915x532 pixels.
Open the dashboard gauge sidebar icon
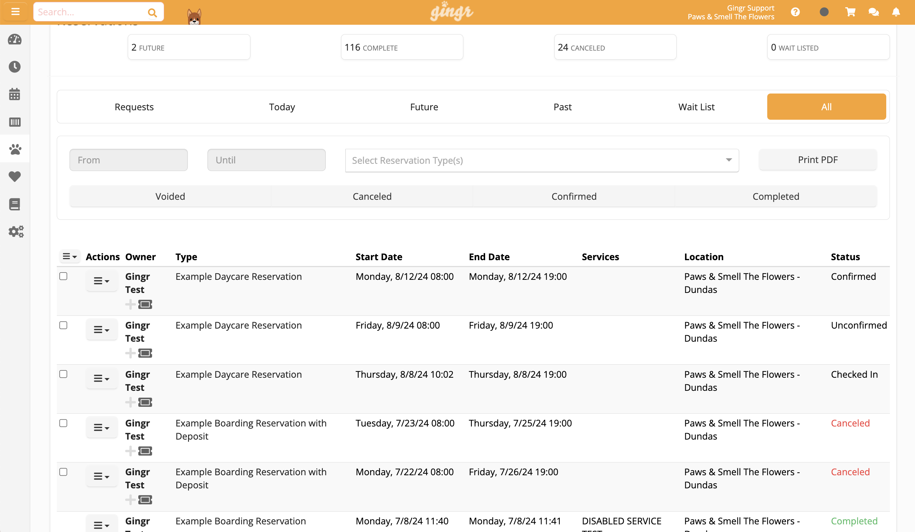point(15,39)
